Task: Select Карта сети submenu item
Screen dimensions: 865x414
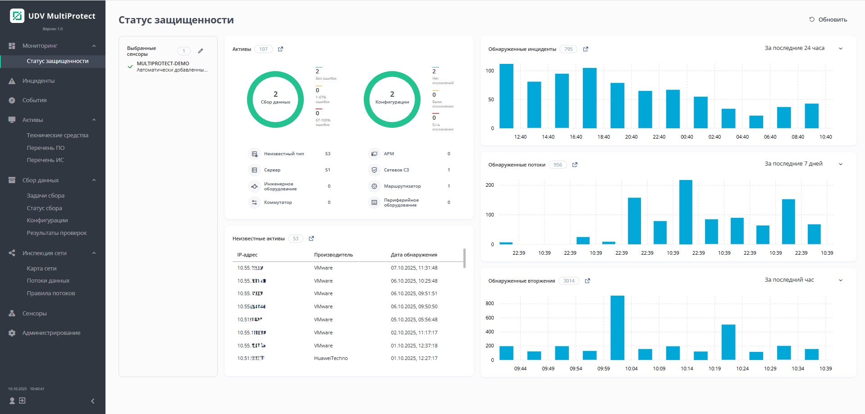Action: tap(41, 269)
